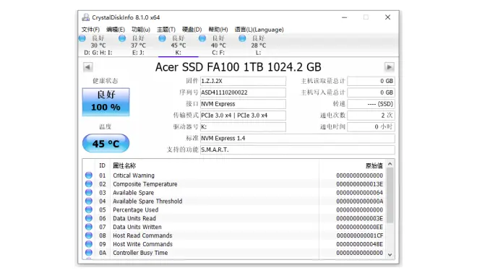Open the 主题(T) menu
This screenshot has width=477, height=273.
[166, 30]
